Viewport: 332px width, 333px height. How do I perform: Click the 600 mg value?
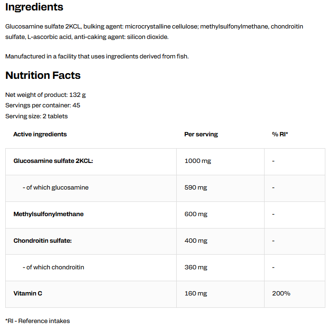tap(196, 214)
